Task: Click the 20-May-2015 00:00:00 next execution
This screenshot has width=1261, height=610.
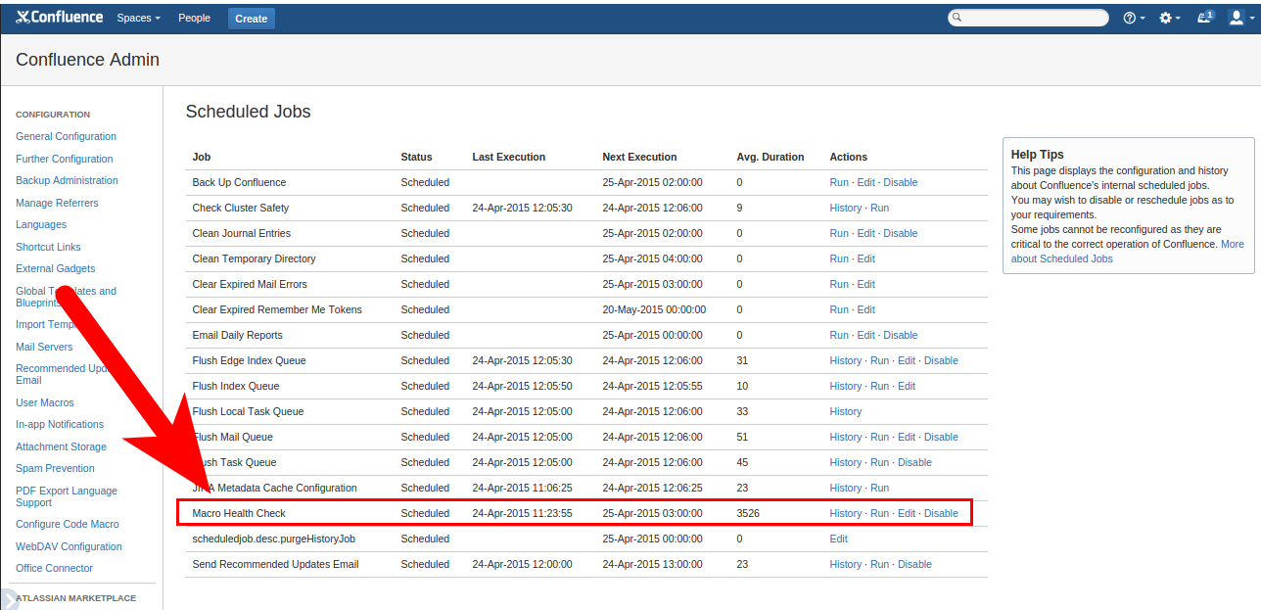Action: click(x=654, y=310)
